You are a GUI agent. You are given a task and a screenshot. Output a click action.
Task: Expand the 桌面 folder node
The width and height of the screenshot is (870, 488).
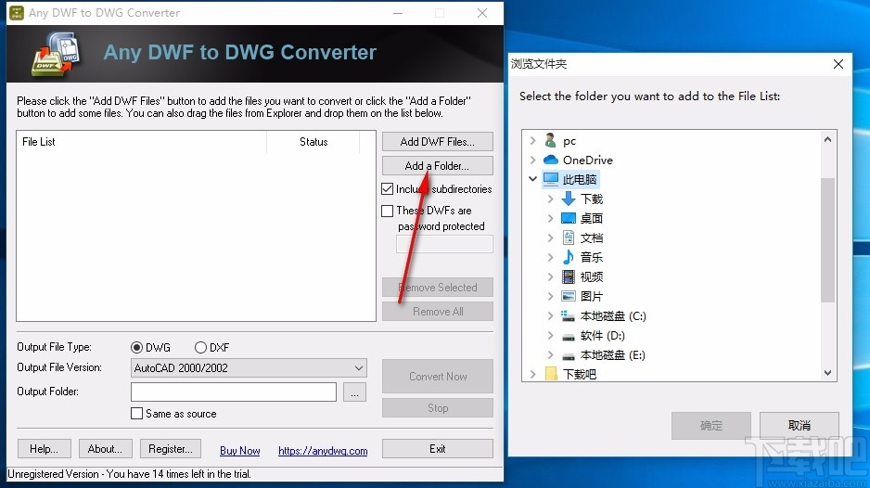(550, 218)
